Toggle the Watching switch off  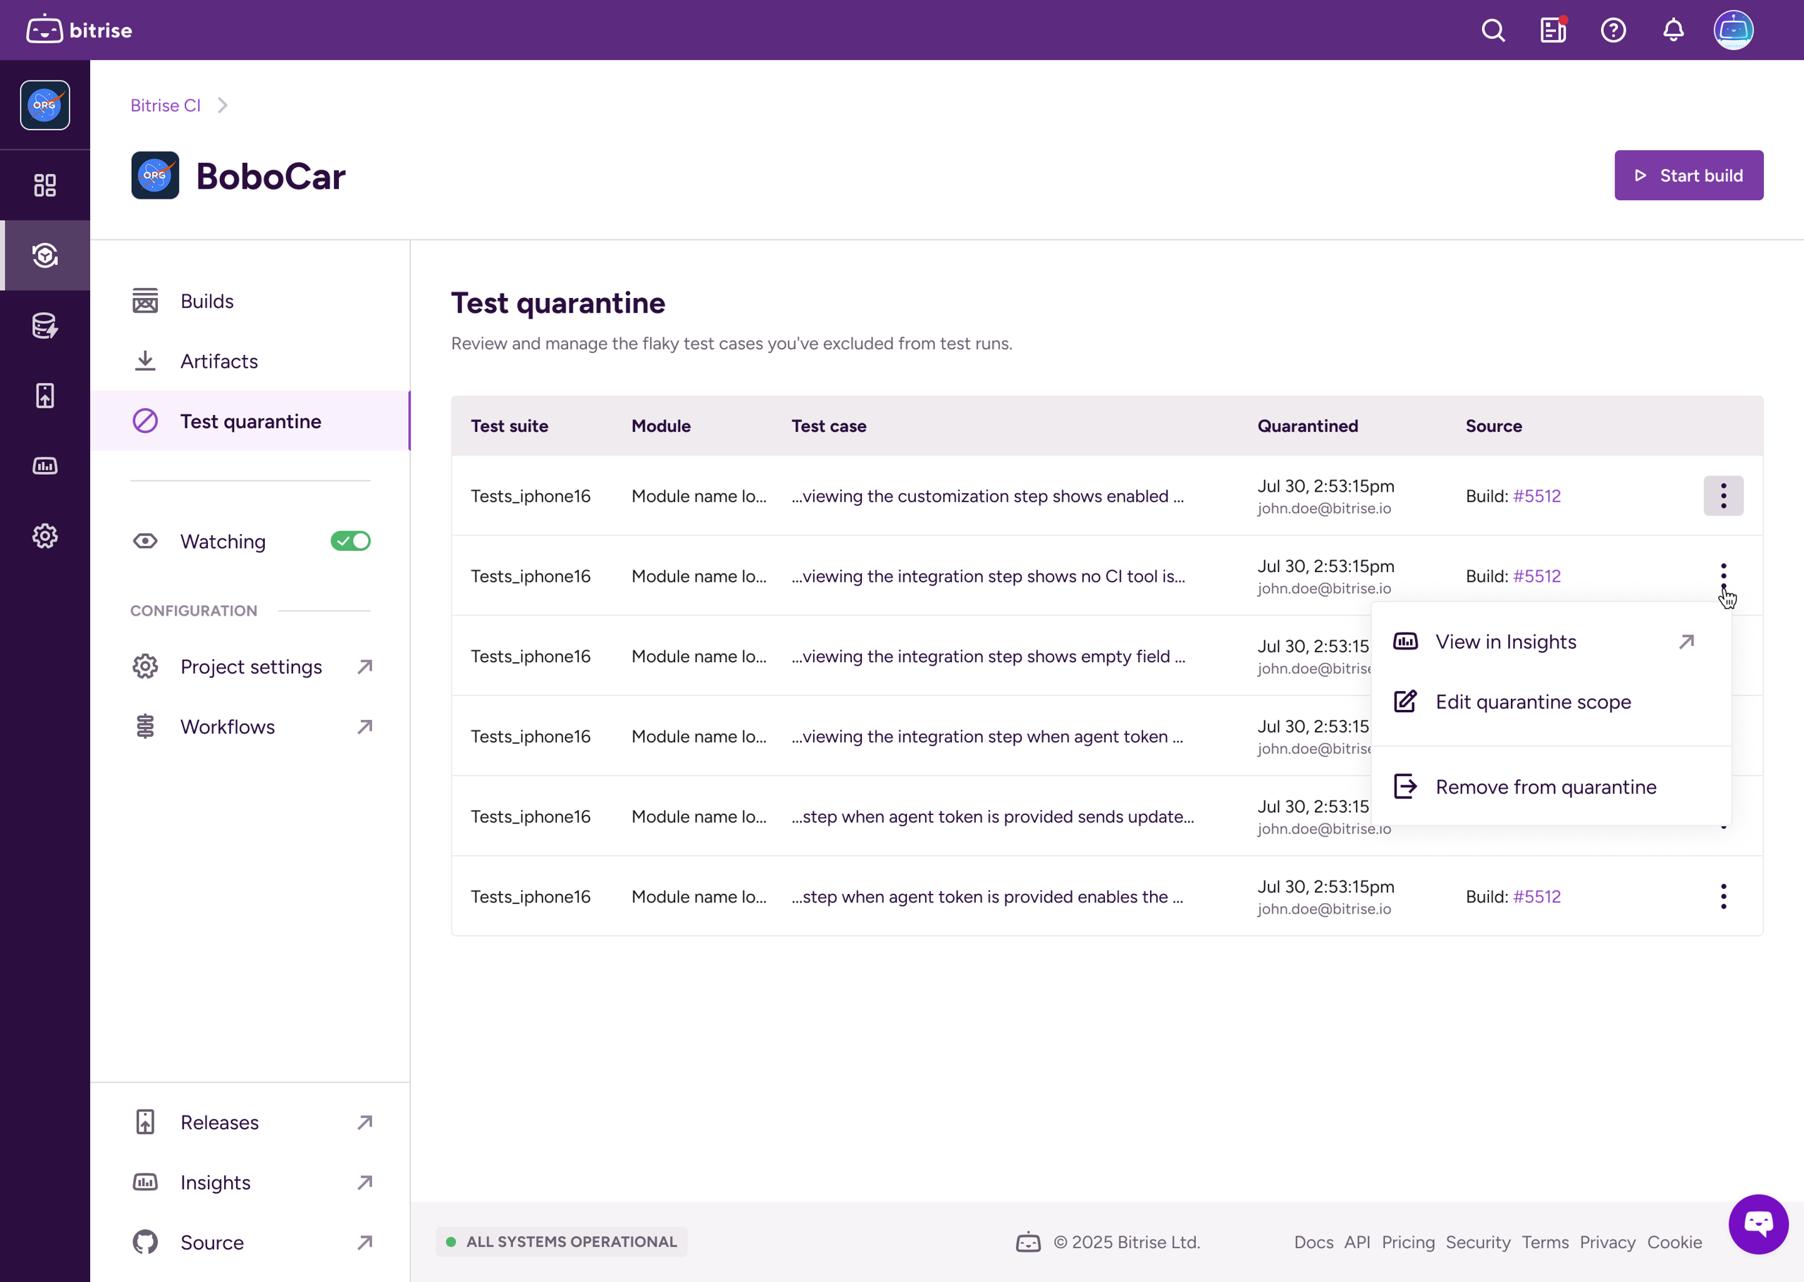click(350, 541)
